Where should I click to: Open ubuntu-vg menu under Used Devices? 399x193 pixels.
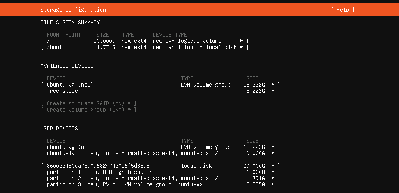pos(273,147)
